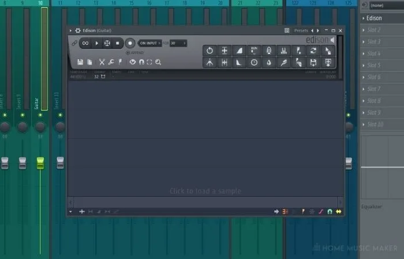Click the fade in ramp icon
404x259 pixels.
(239, 51)
